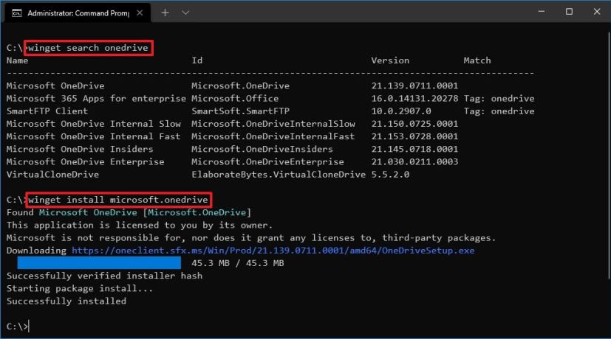This screenshot has height=339, width=611.
Task: Click the ElaborateBytes.VirtualCloneDrive package Id
Action: (x=278, y=175)
